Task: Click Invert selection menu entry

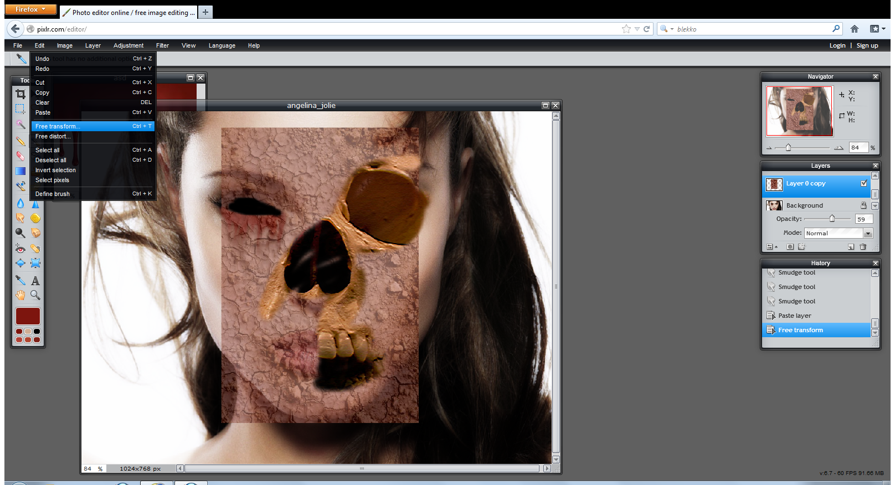Action: [x=93, y=170]
